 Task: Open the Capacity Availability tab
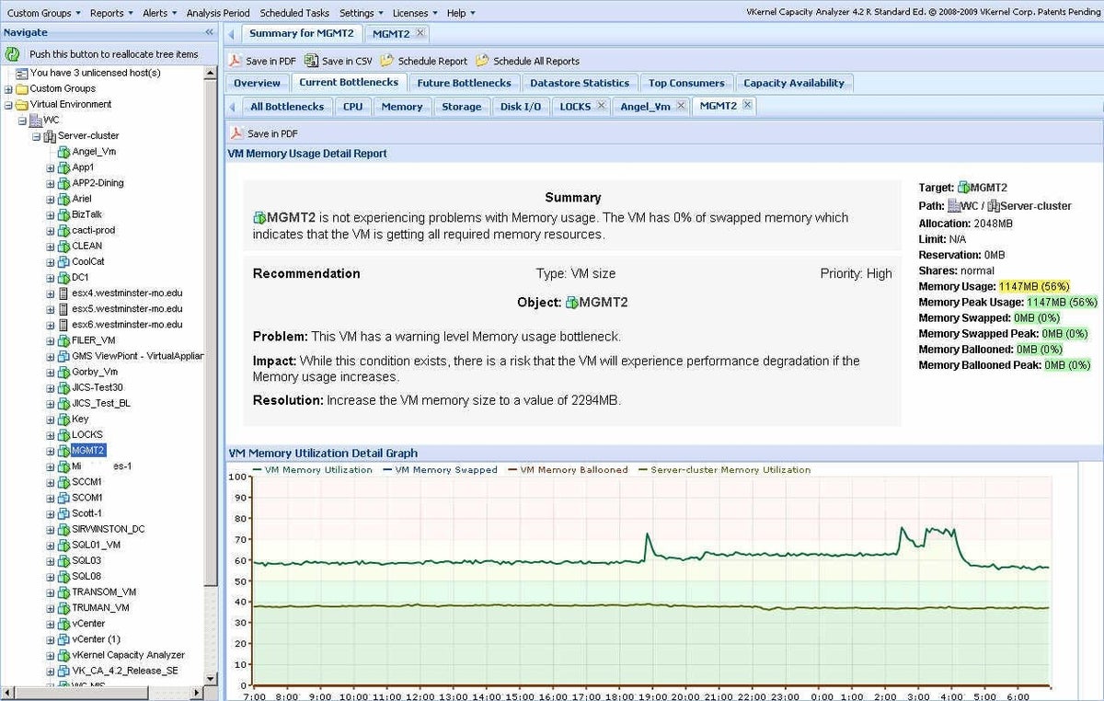pyautogui.click(x=794, y=83)
